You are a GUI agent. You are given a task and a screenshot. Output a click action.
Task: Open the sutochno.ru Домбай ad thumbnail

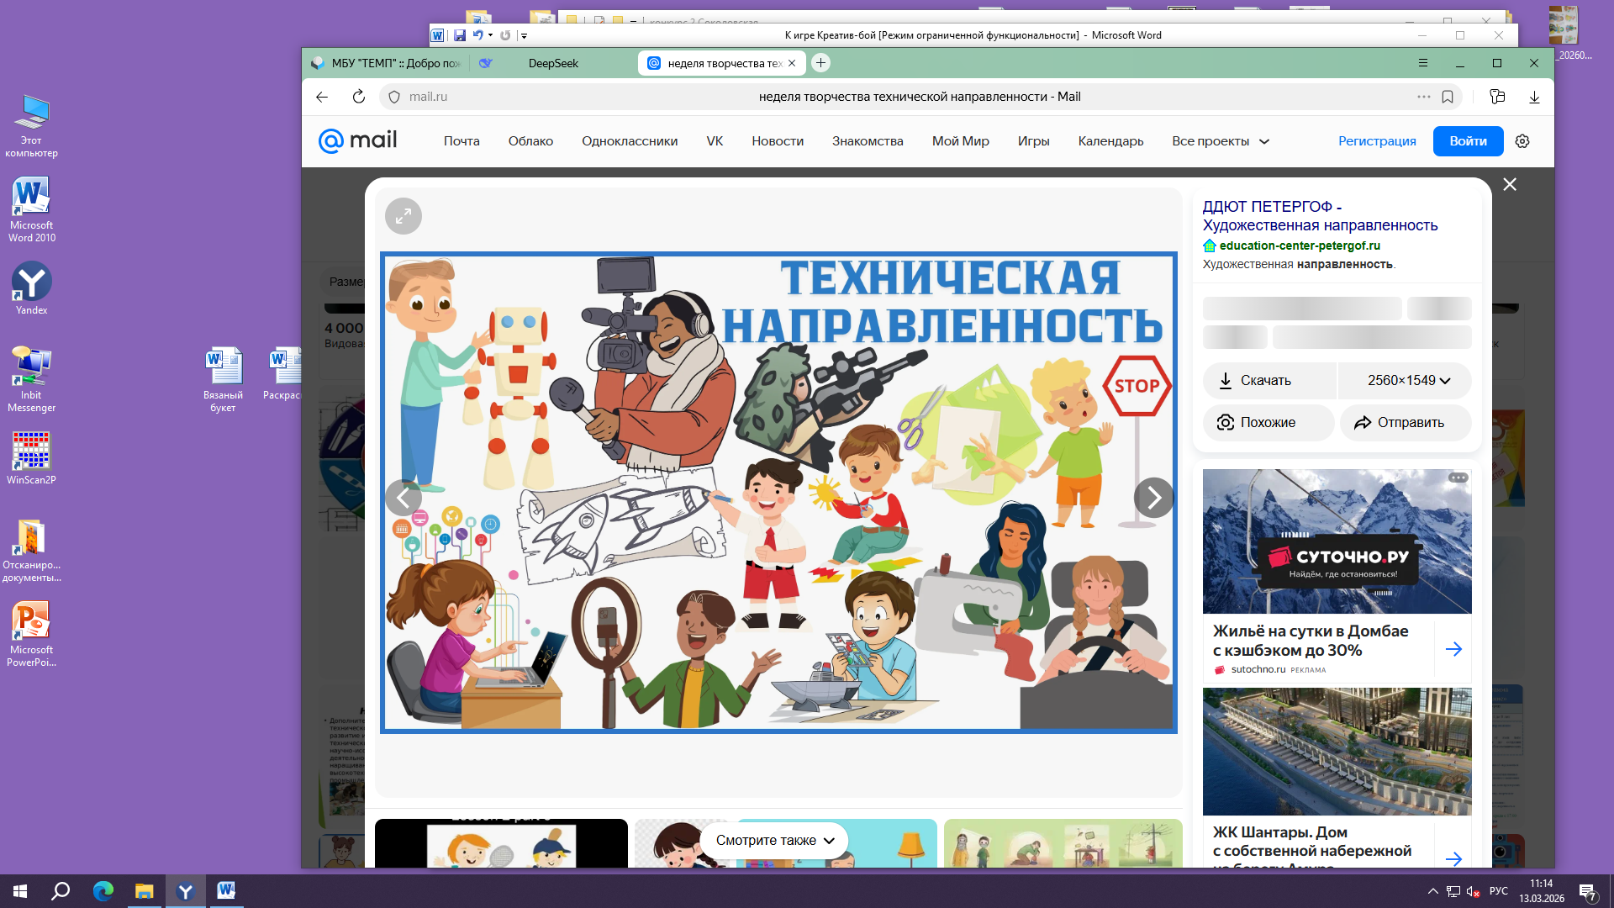(x=1337, y=541)
